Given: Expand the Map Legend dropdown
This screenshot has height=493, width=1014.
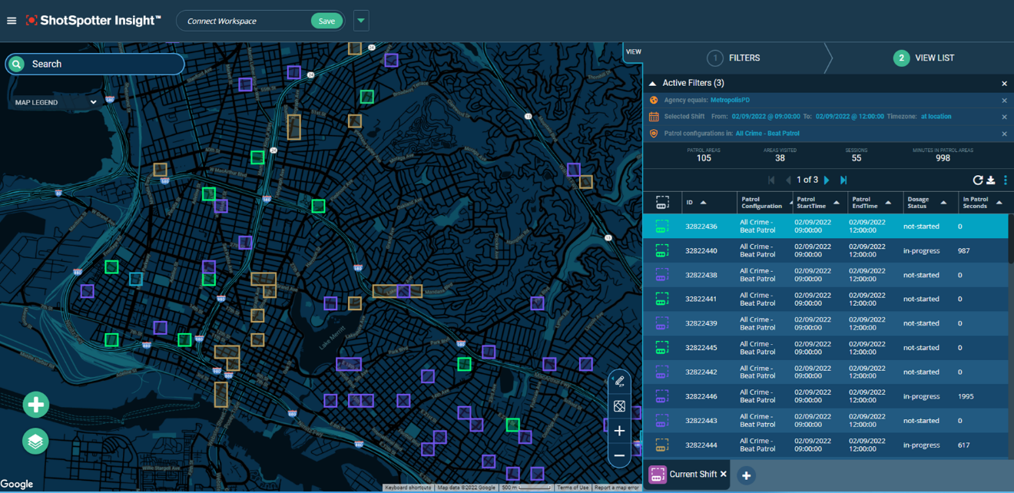Looking at the screenshot, I should coord(56,102).
